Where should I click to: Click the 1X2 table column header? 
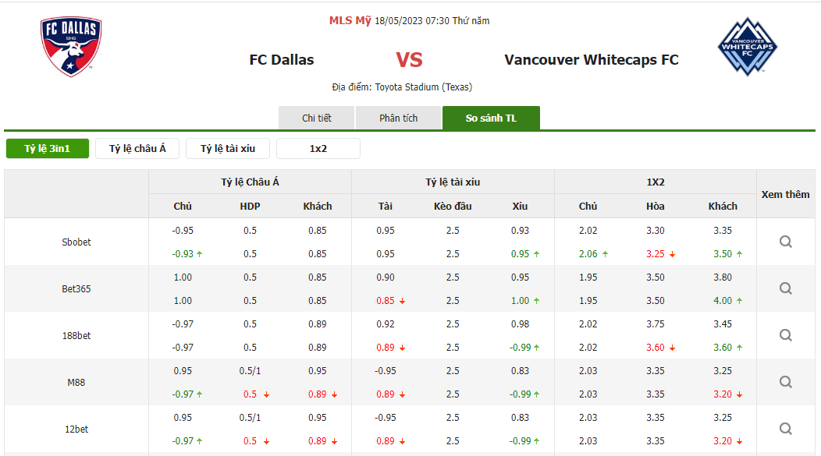655,182
